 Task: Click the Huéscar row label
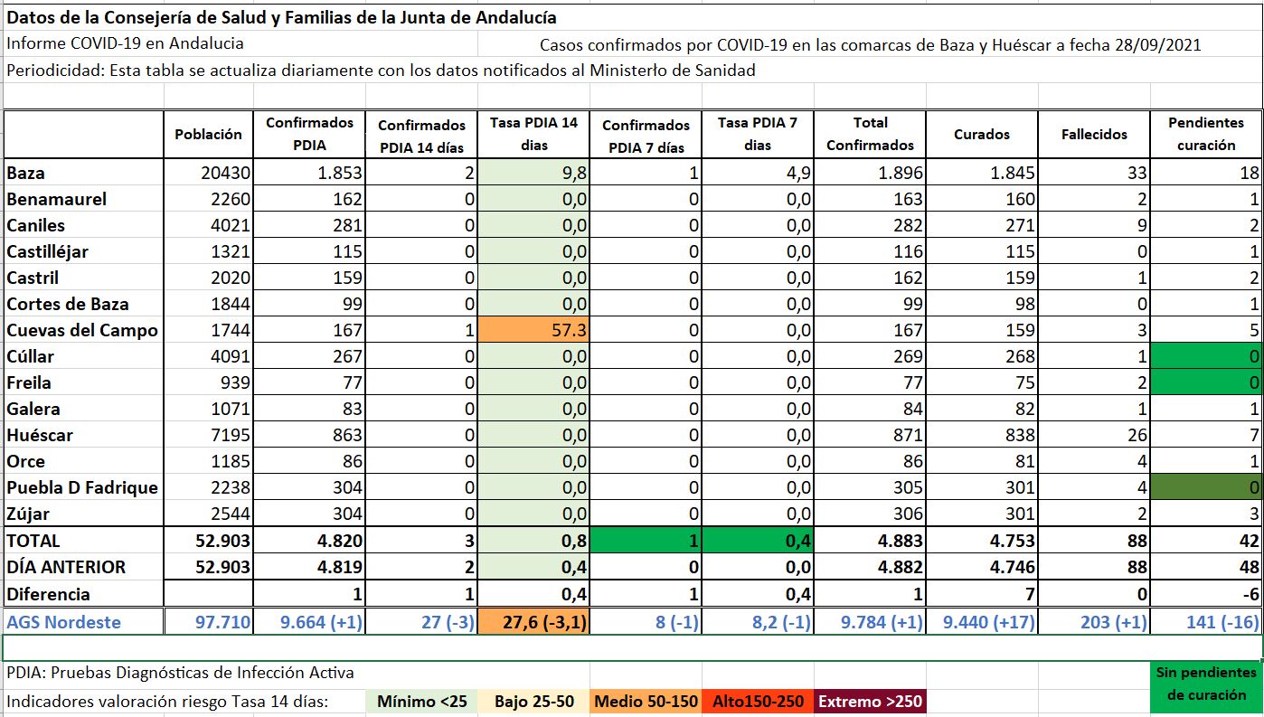coord(83,435)
